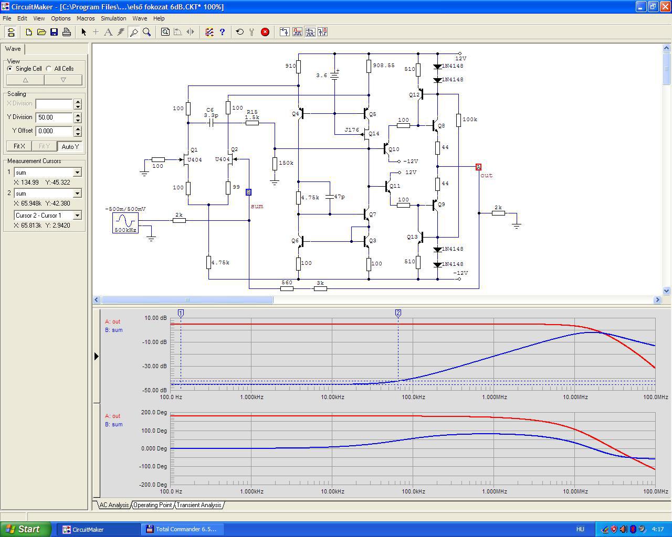Image resolution: width=672 pixels, height=537 pixels.
Task: Select the arrow pointer tool
Action: (83, 32)
